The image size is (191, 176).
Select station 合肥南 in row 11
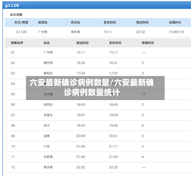(x=48, y=157)
